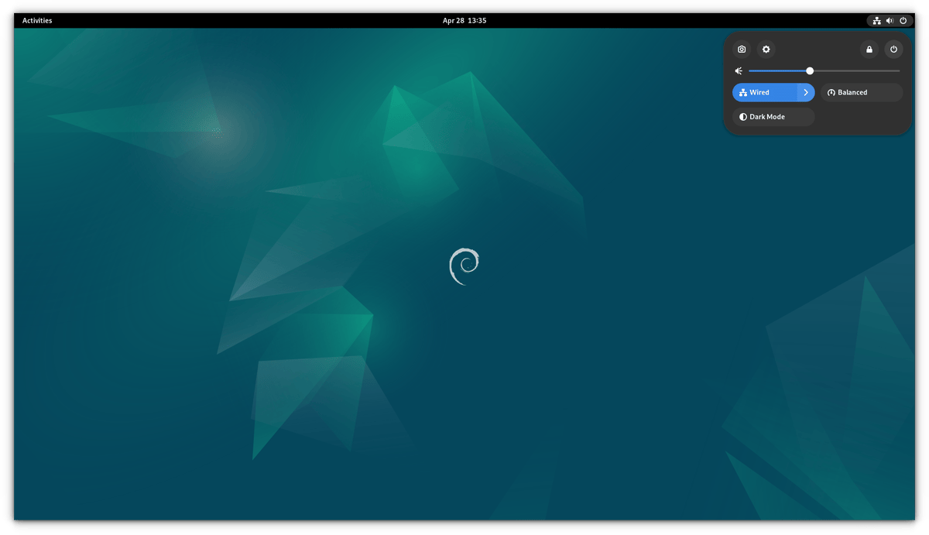
Task: Open the power off menu in the panel
Action: point(893,50)
